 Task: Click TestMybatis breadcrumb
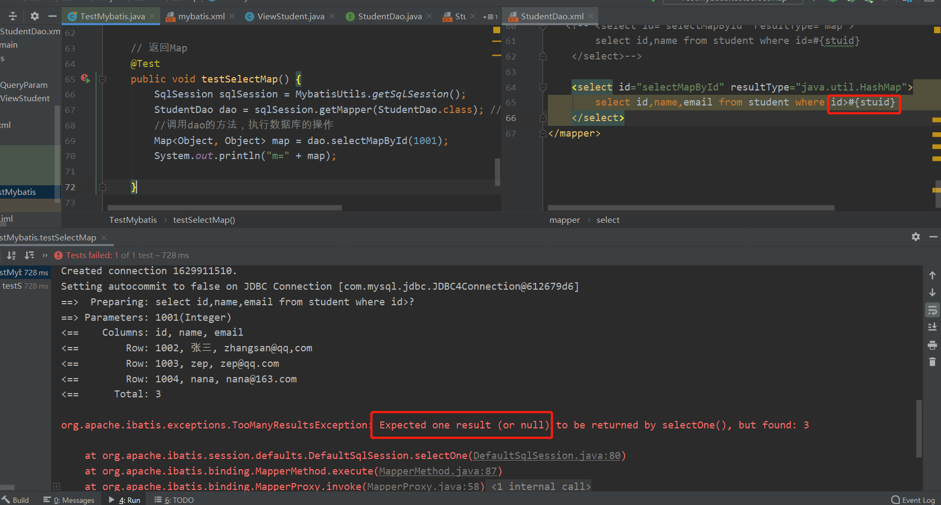pos(133,220)
